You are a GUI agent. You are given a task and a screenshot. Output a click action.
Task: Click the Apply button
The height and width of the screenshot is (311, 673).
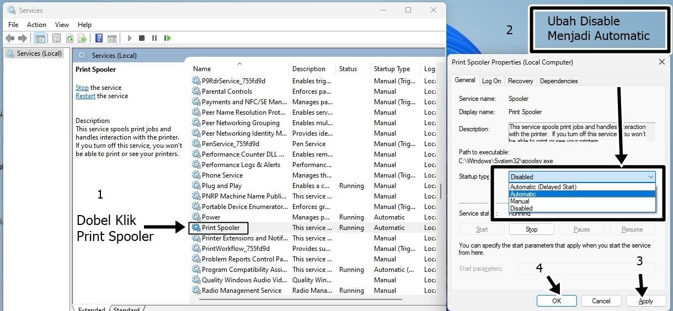pos(646,301)
